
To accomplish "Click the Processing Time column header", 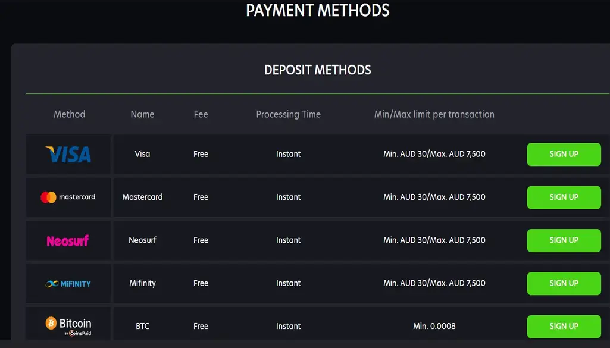I will coord(288,114).
